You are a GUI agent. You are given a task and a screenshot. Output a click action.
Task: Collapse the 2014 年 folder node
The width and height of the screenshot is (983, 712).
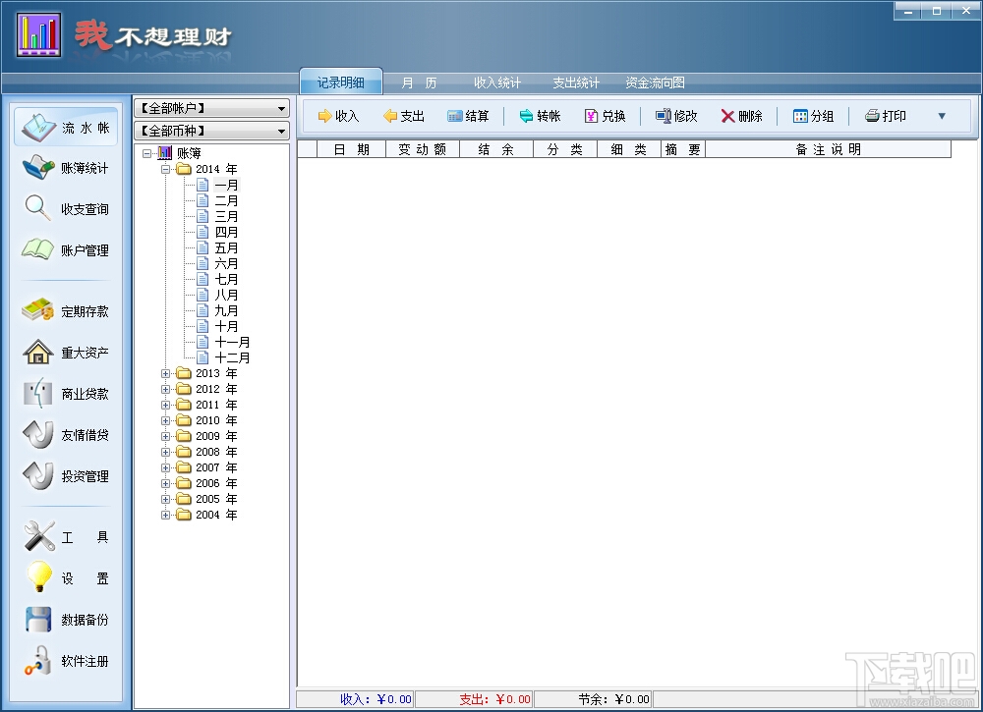[165, 169]
